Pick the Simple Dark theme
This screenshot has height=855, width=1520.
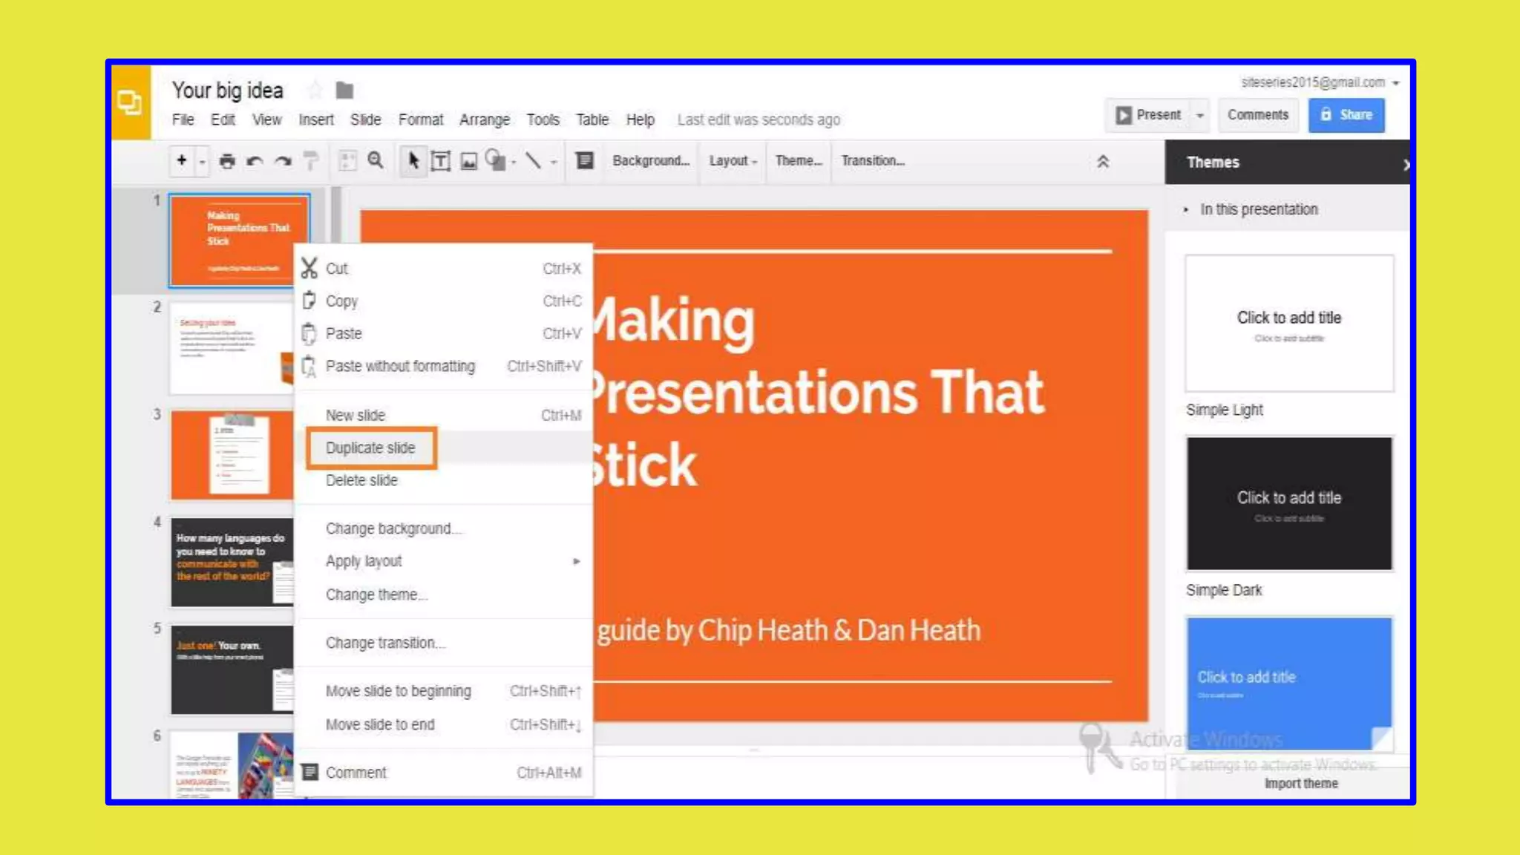1288,503
